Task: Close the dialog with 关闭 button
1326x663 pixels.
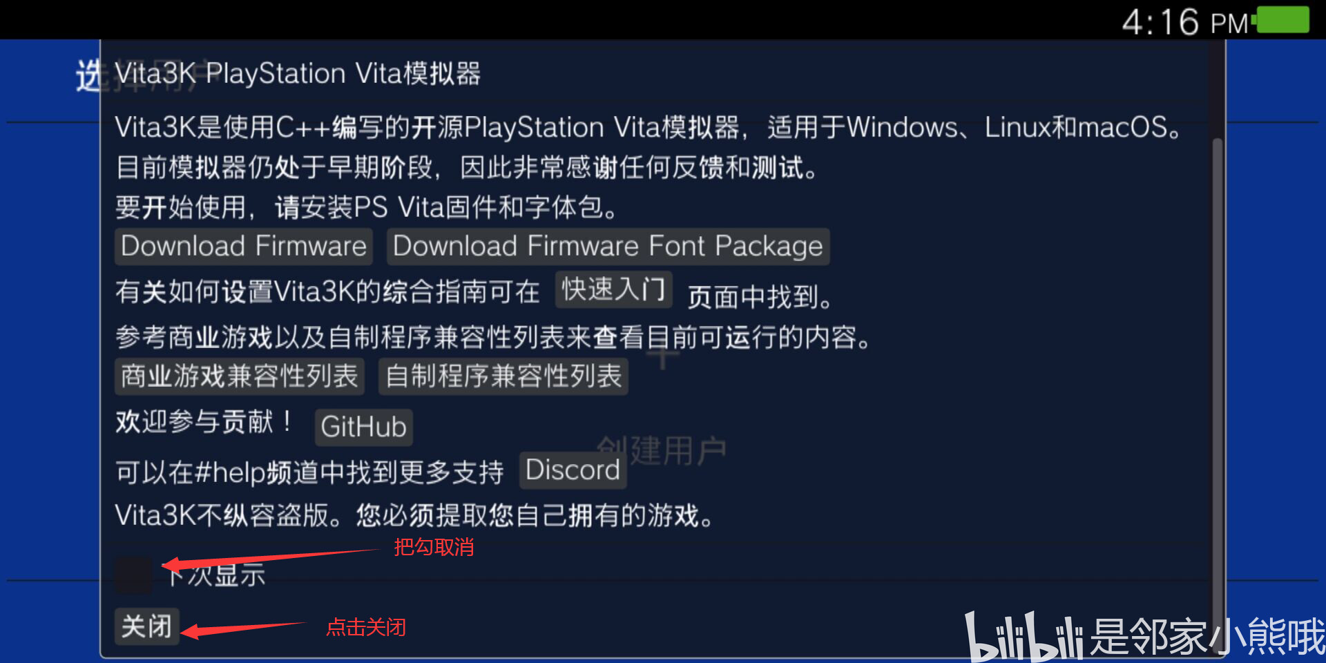Action: [x=146, y=626]
